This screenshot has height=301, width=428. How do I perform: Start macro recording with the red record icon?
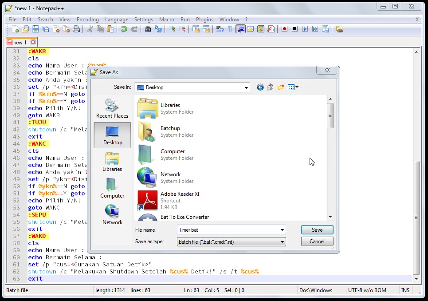(x=284, y=29)
